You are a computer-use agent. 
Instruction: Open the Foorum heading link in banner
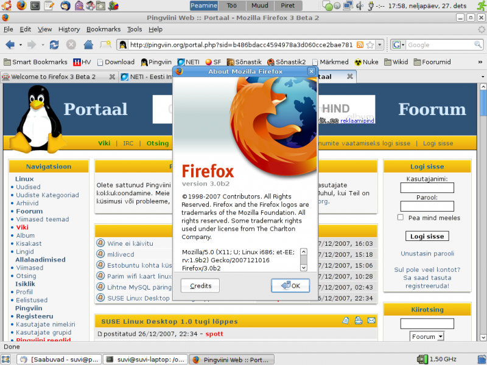click(432, 109)
